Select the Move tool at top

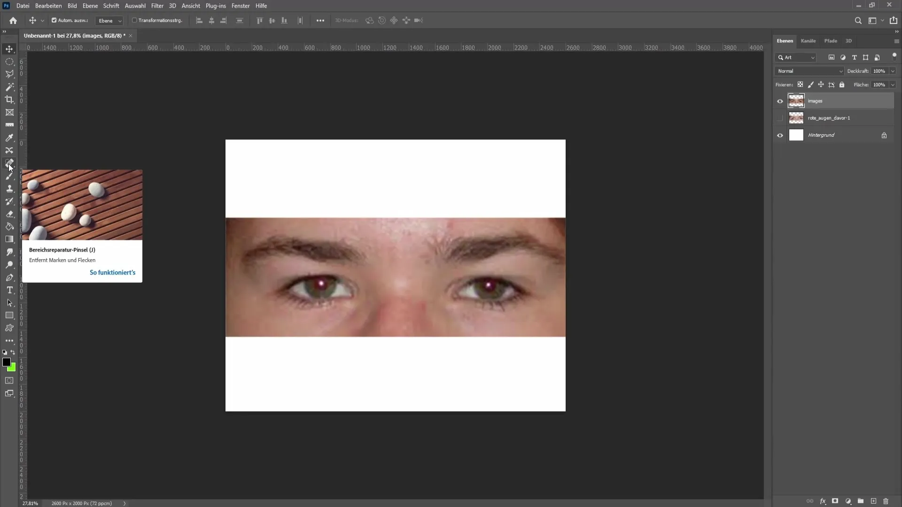9,49
